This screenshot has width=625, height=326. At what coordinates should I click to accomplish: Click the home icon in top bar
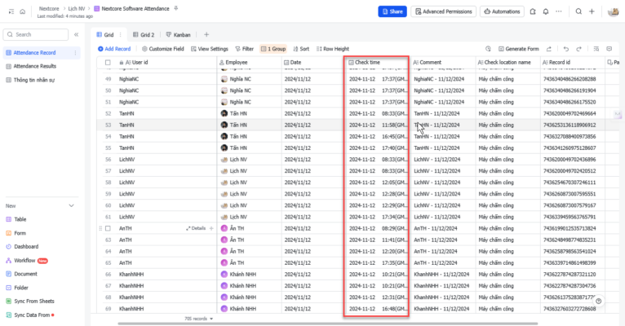tap(24, 11)
